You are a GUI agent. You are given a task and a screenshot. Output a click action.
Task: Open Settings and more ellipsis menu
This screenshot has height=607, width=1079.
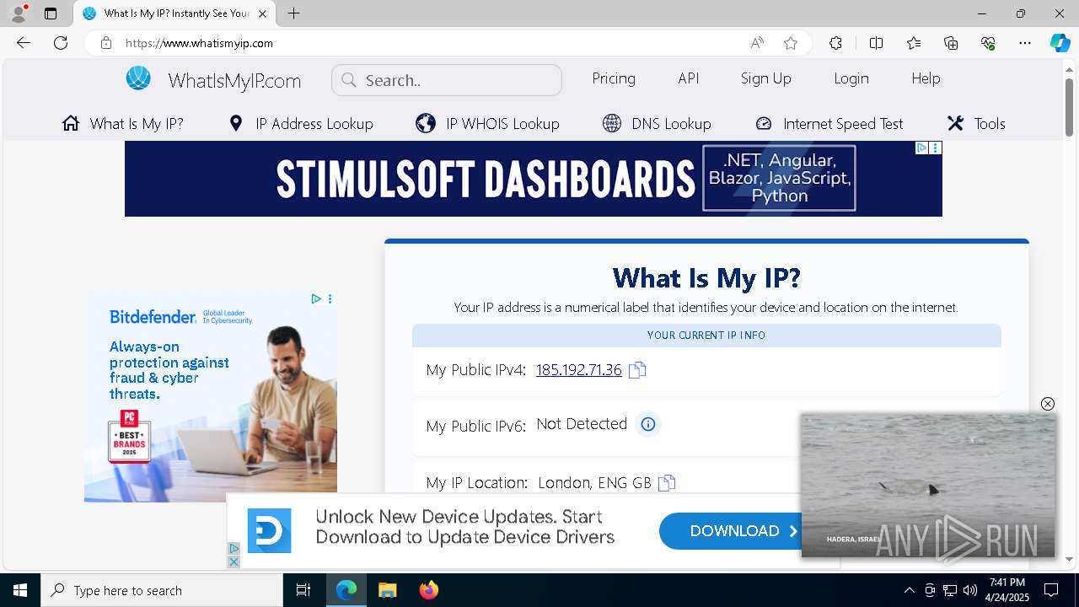click(1025, 43)
